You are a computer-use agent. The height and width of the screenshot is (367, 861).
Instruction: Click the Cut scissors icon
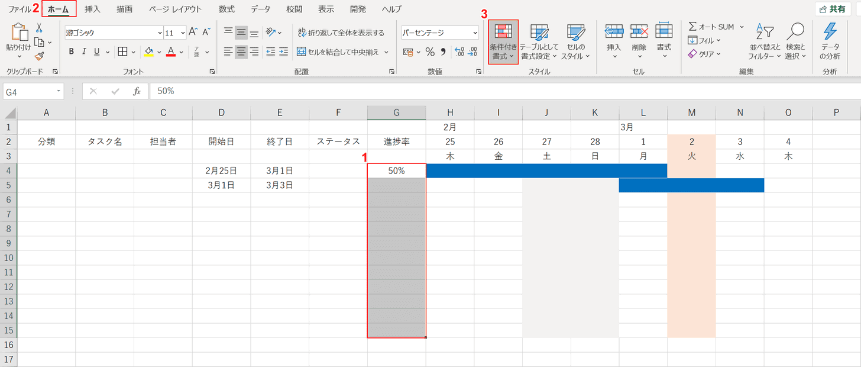39,28
